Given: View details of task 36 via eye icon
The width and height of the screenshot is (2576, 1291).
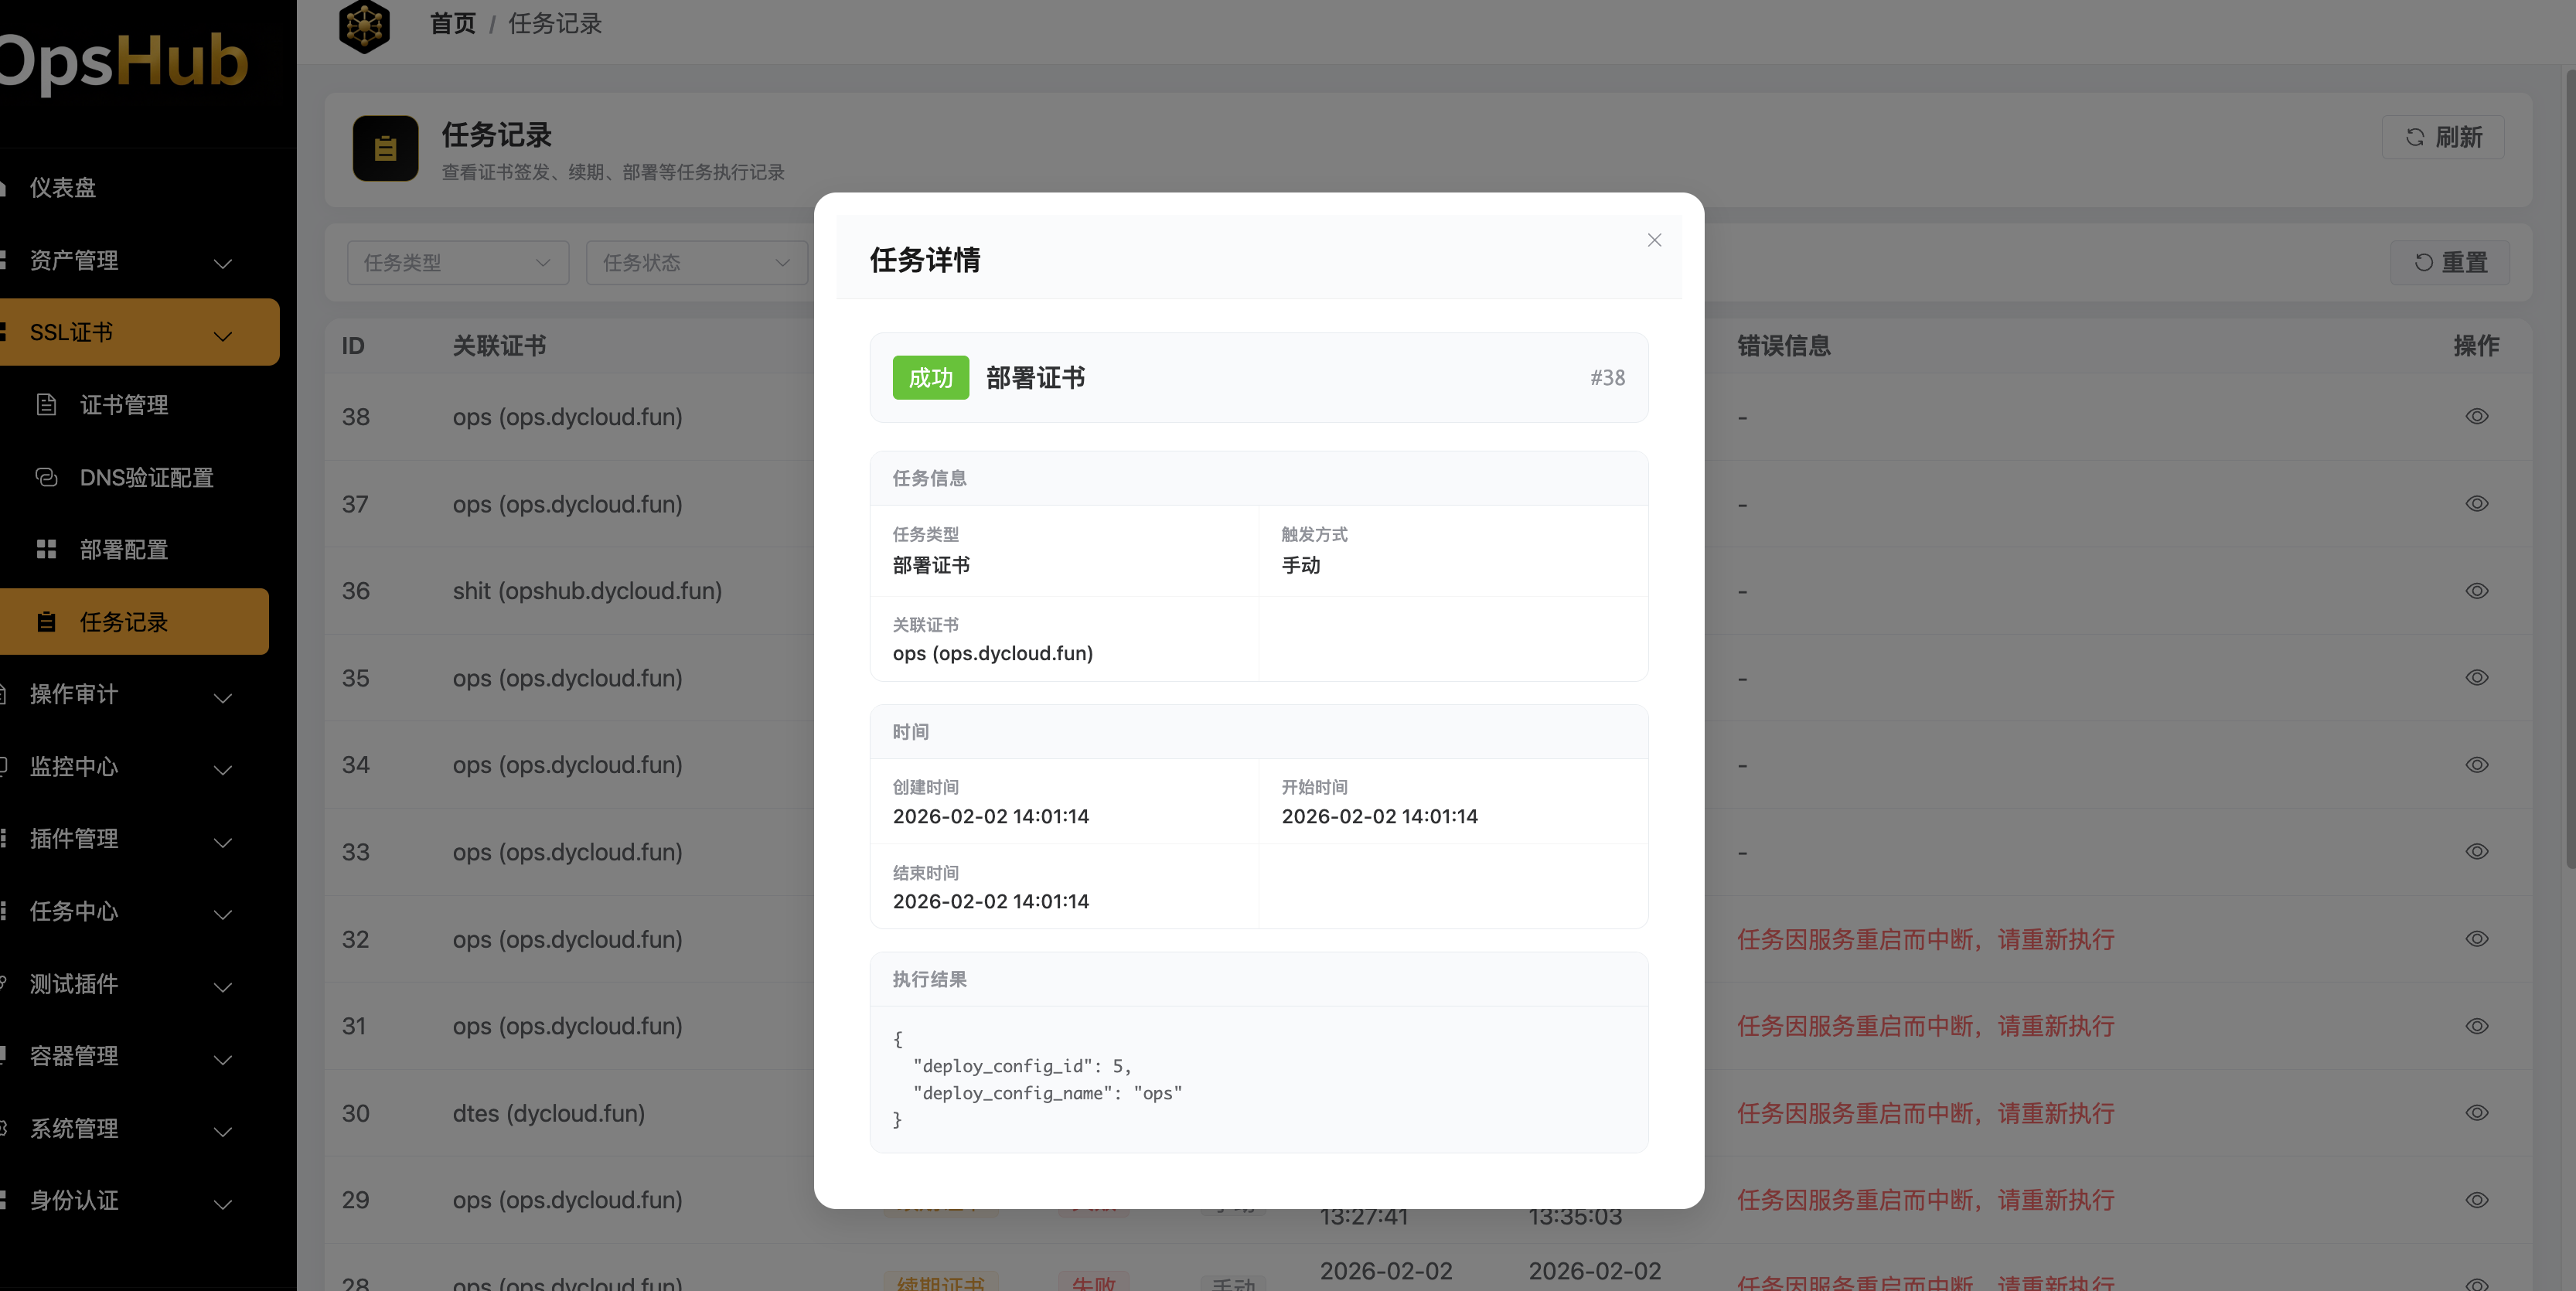Looking at the screenshot, I should pos(2477,590).
